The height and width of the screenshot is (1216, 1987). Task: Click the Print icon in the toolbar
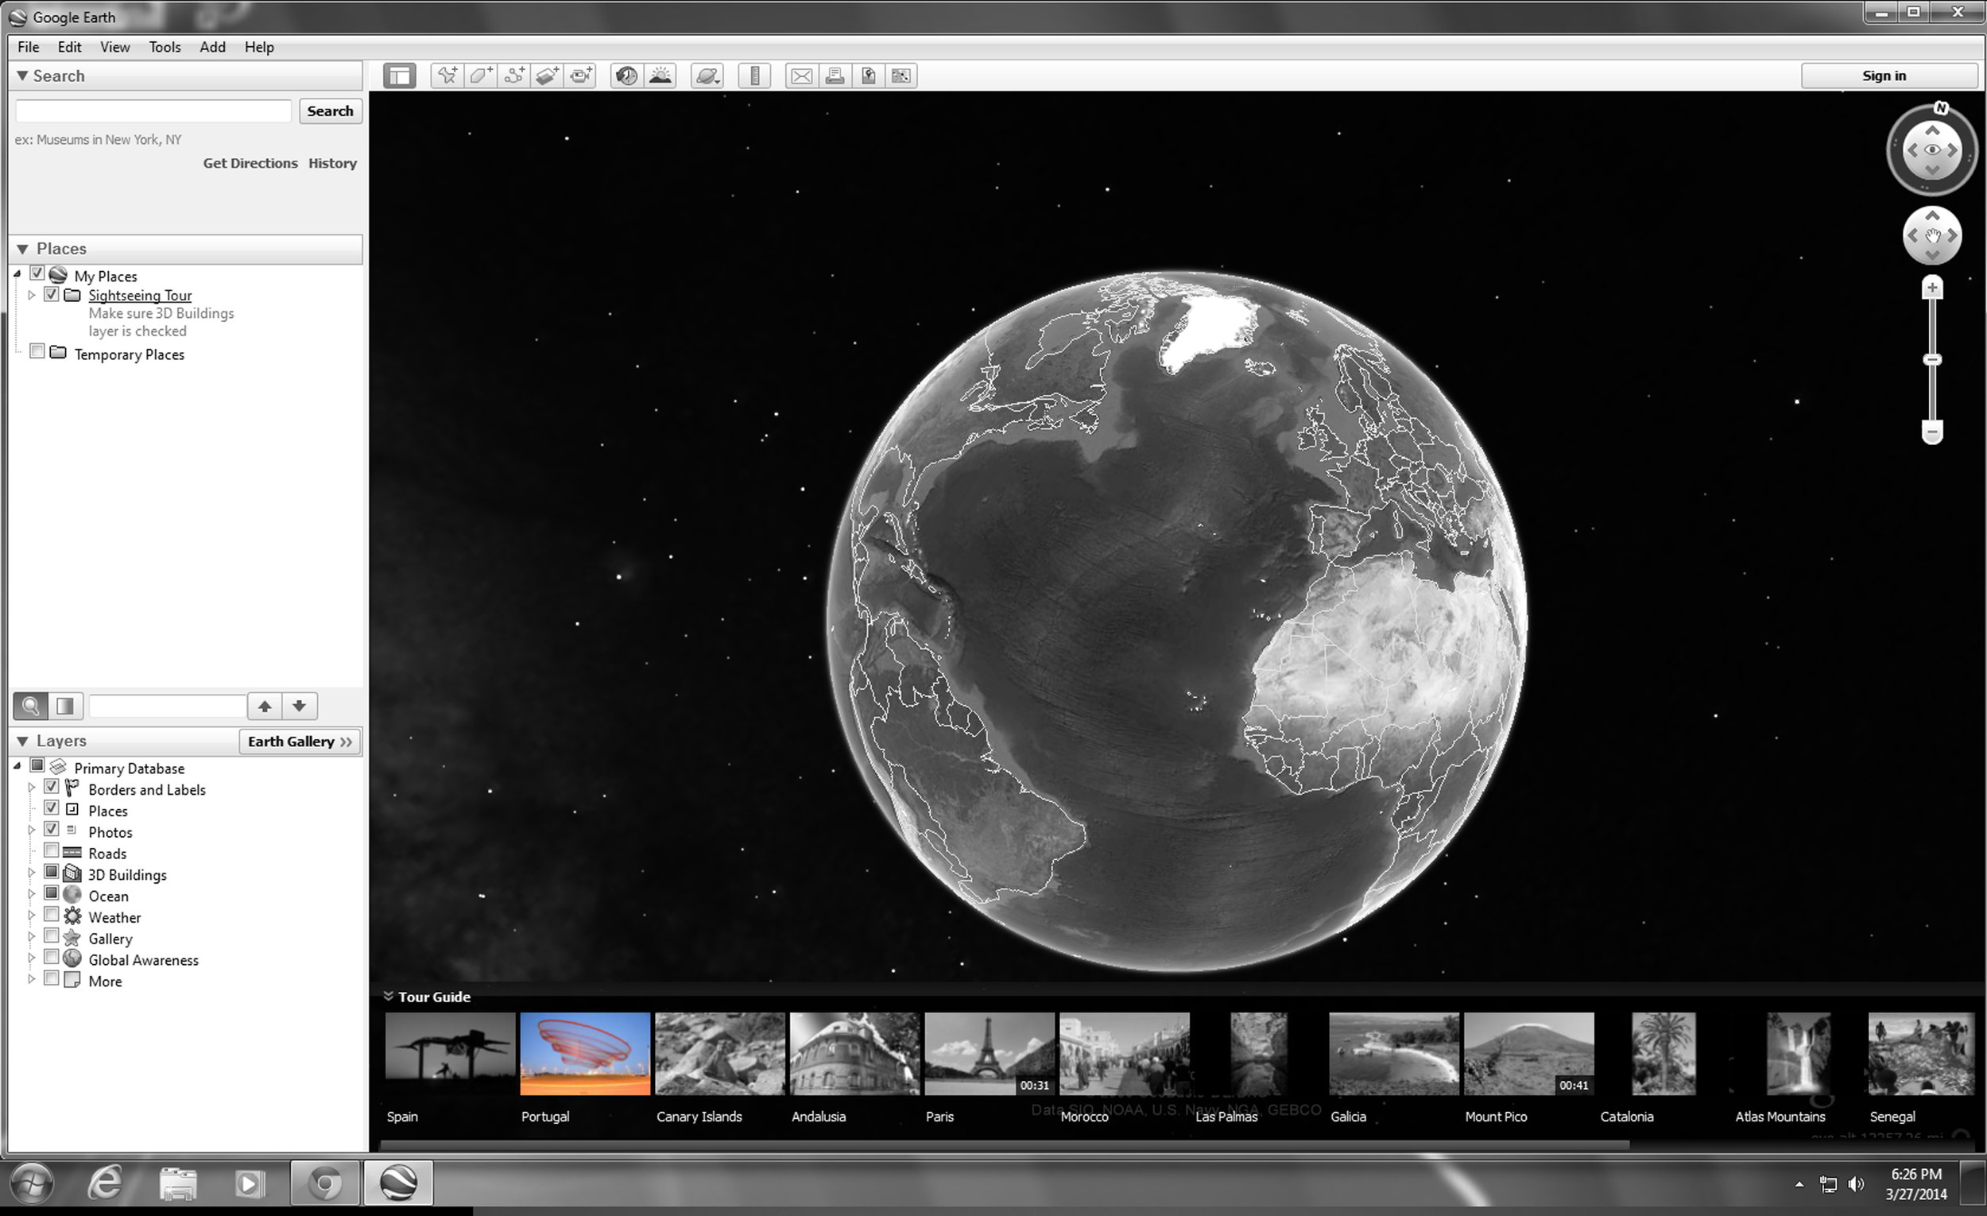pyautogui.click(x=835, y=76)
